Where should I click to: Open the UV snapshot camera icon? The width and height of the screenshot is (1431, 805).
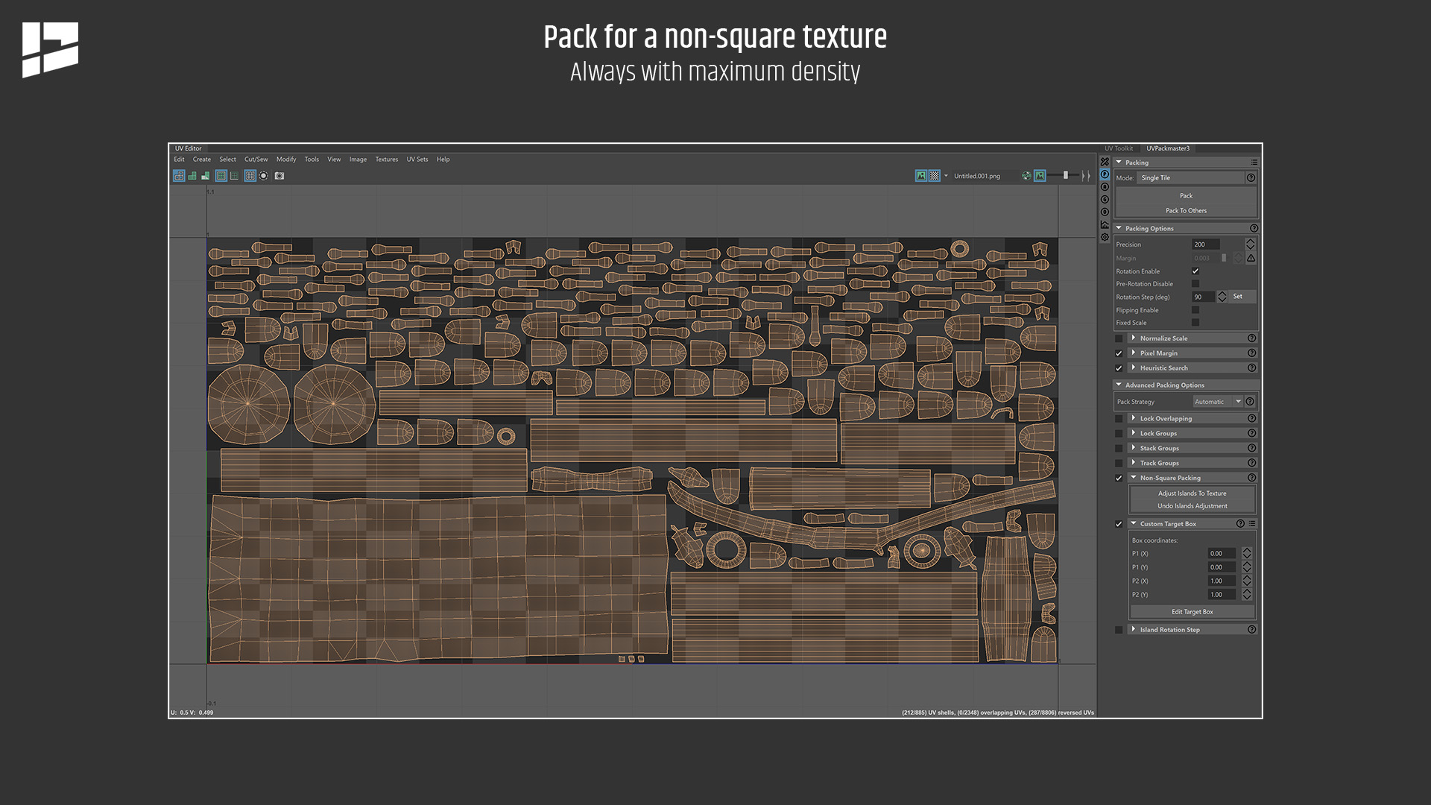[x=279, y=176]
